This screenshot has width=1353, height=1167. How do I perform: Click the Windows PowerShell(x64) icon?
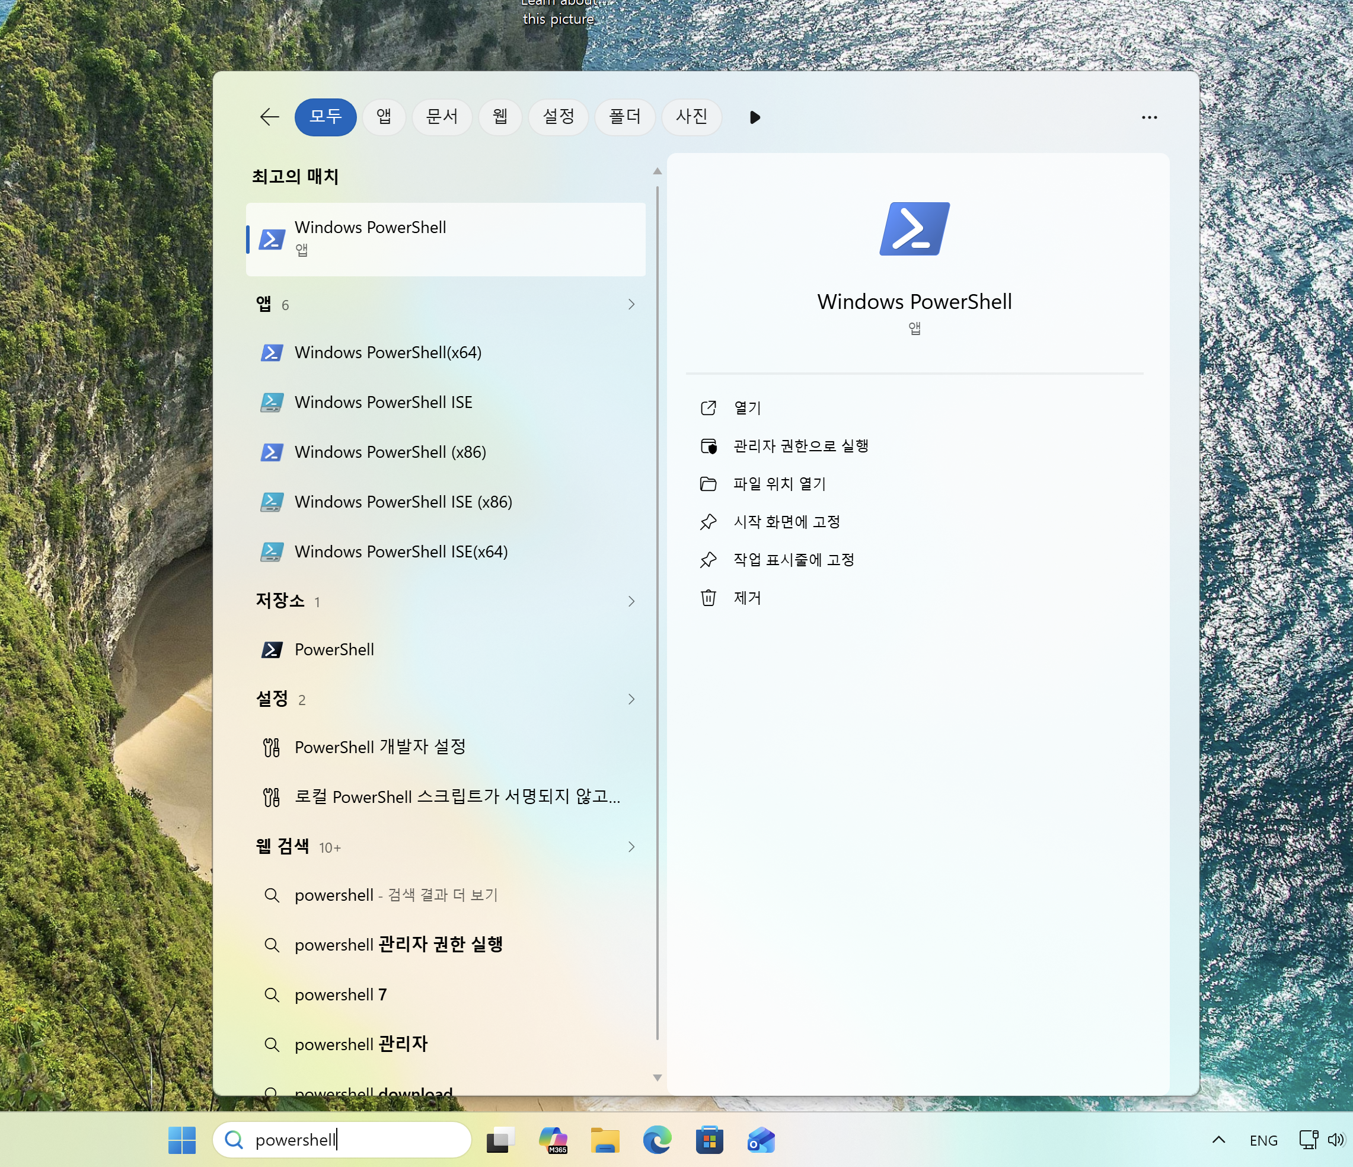(272, 353)
